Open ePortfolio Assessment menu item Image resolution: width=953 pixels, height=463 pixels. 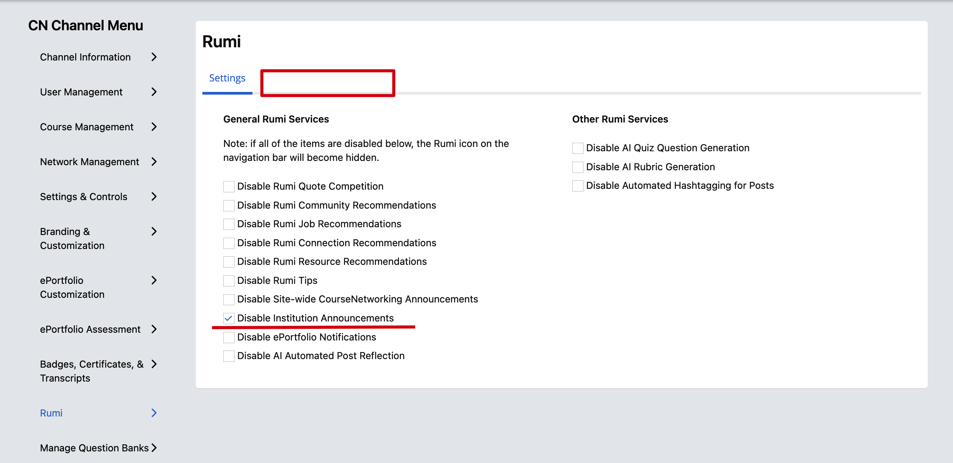click(x=90, y=329)
